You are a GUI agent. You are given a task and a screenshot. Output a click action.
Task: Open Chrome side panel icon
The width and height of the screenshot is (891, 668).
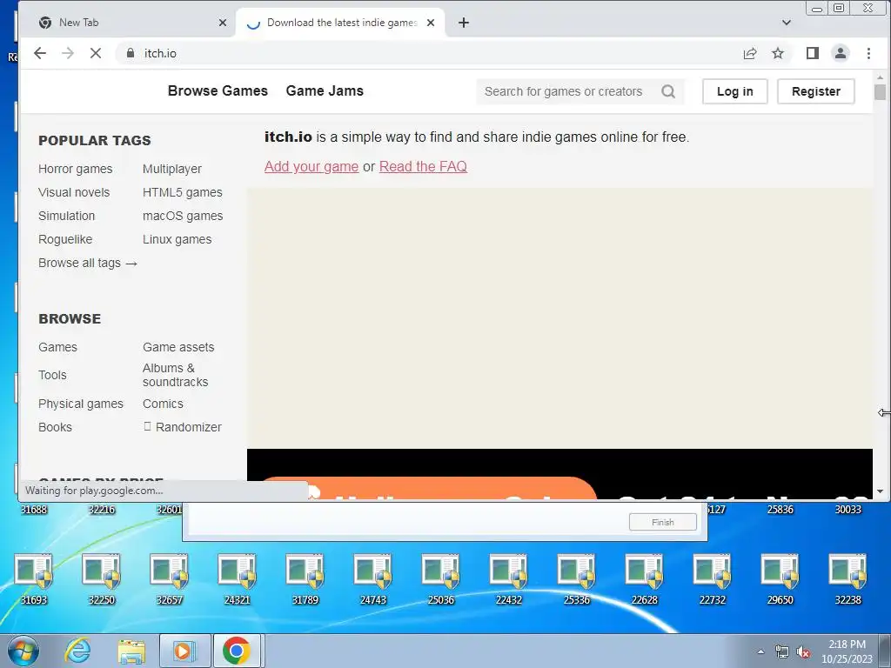click(812, 53)
